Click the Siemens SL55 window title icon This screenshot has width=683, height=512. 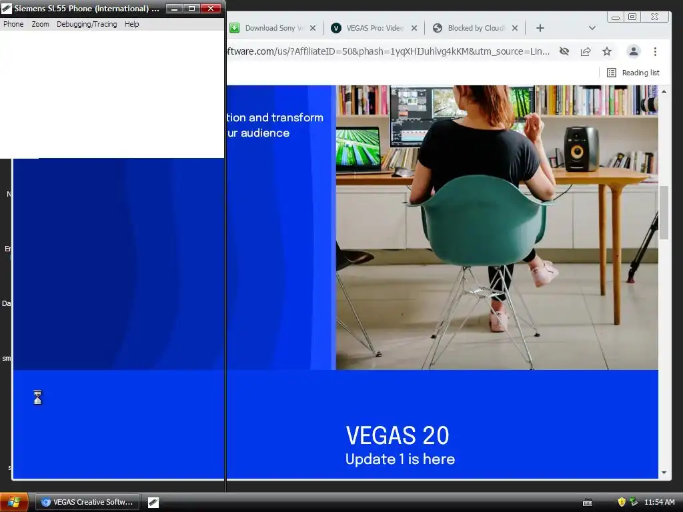point(7,9)
